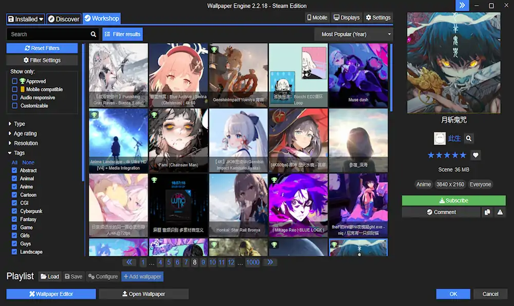
Task: Toggle the Customizable checkbox
Action: pos(15,106)
